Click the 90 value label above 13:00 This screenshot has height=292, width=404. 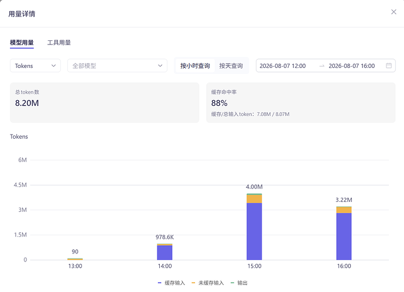[x=75, y=252]
